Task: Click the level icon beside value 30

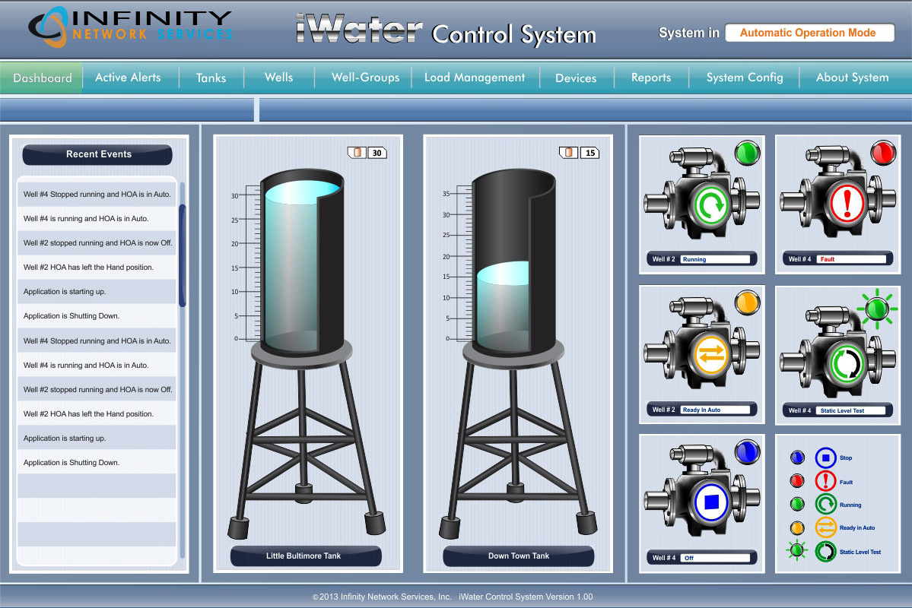Action: [x=357, y=152]
